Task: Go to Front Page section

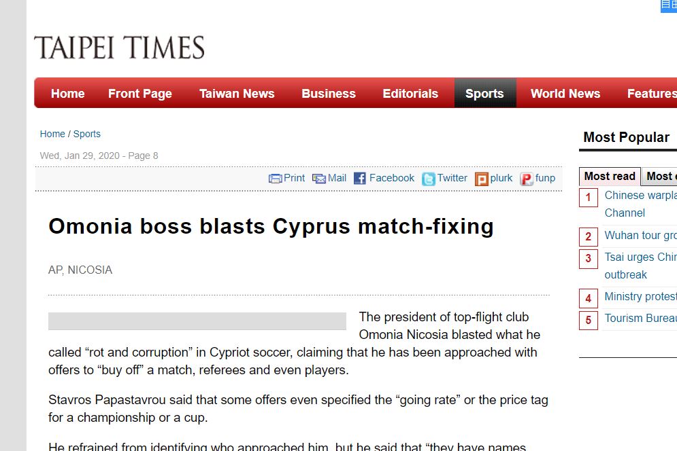Action: click(140, 94)
